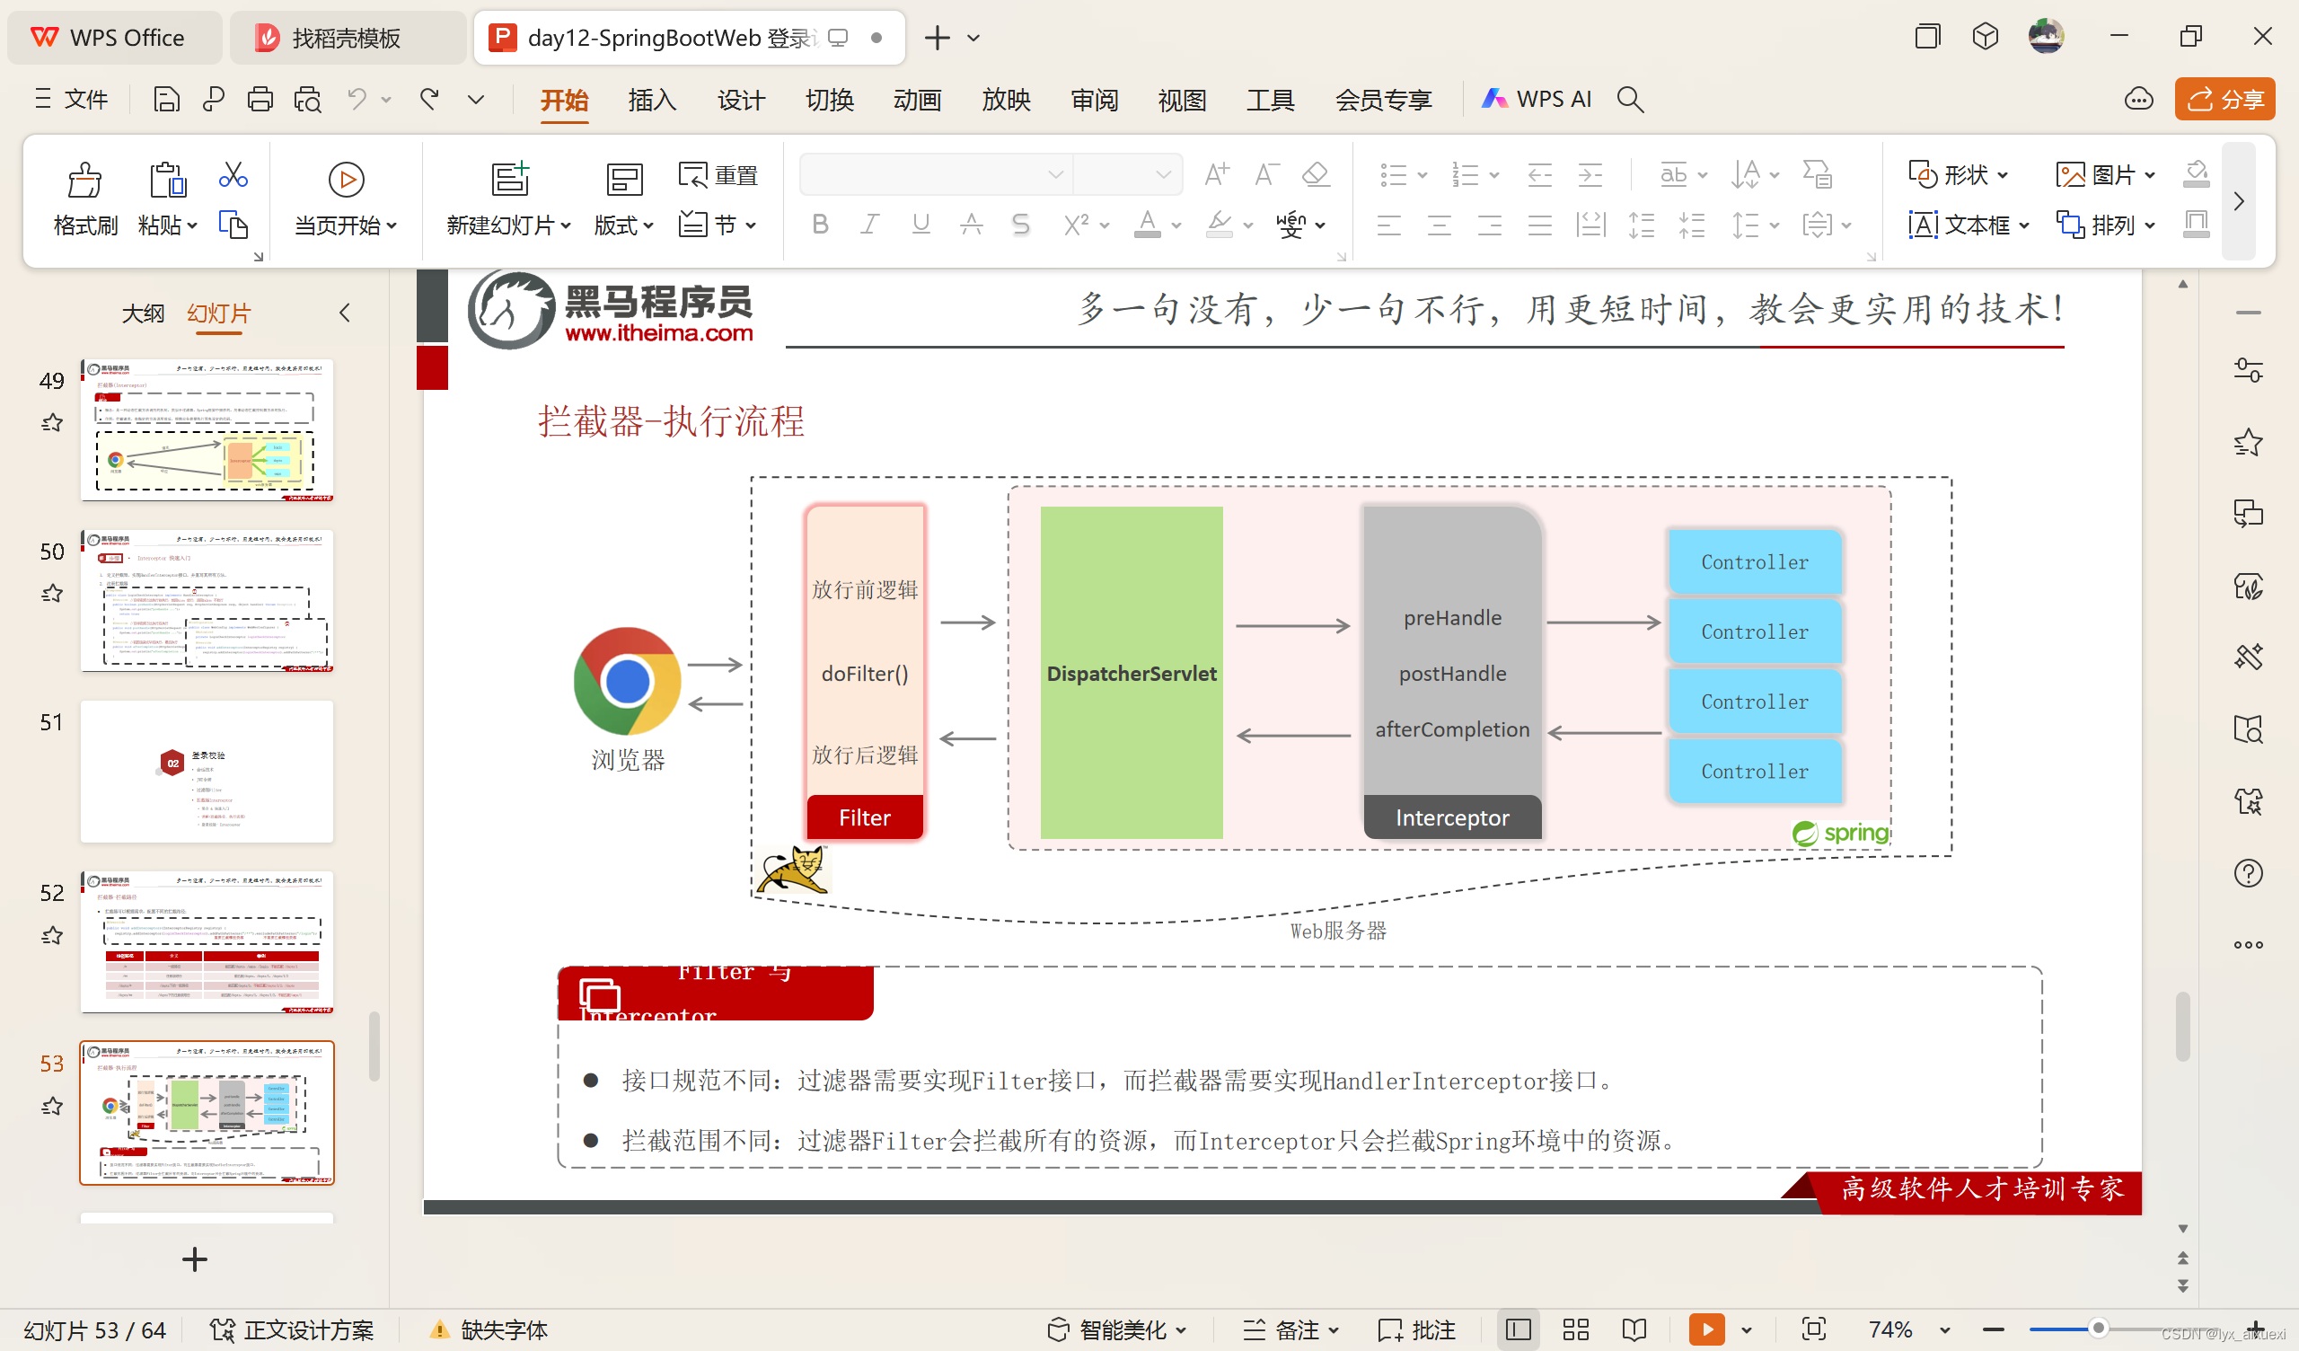
Task: Collapse the slide panel with chevron
Action: pos(345,313)
